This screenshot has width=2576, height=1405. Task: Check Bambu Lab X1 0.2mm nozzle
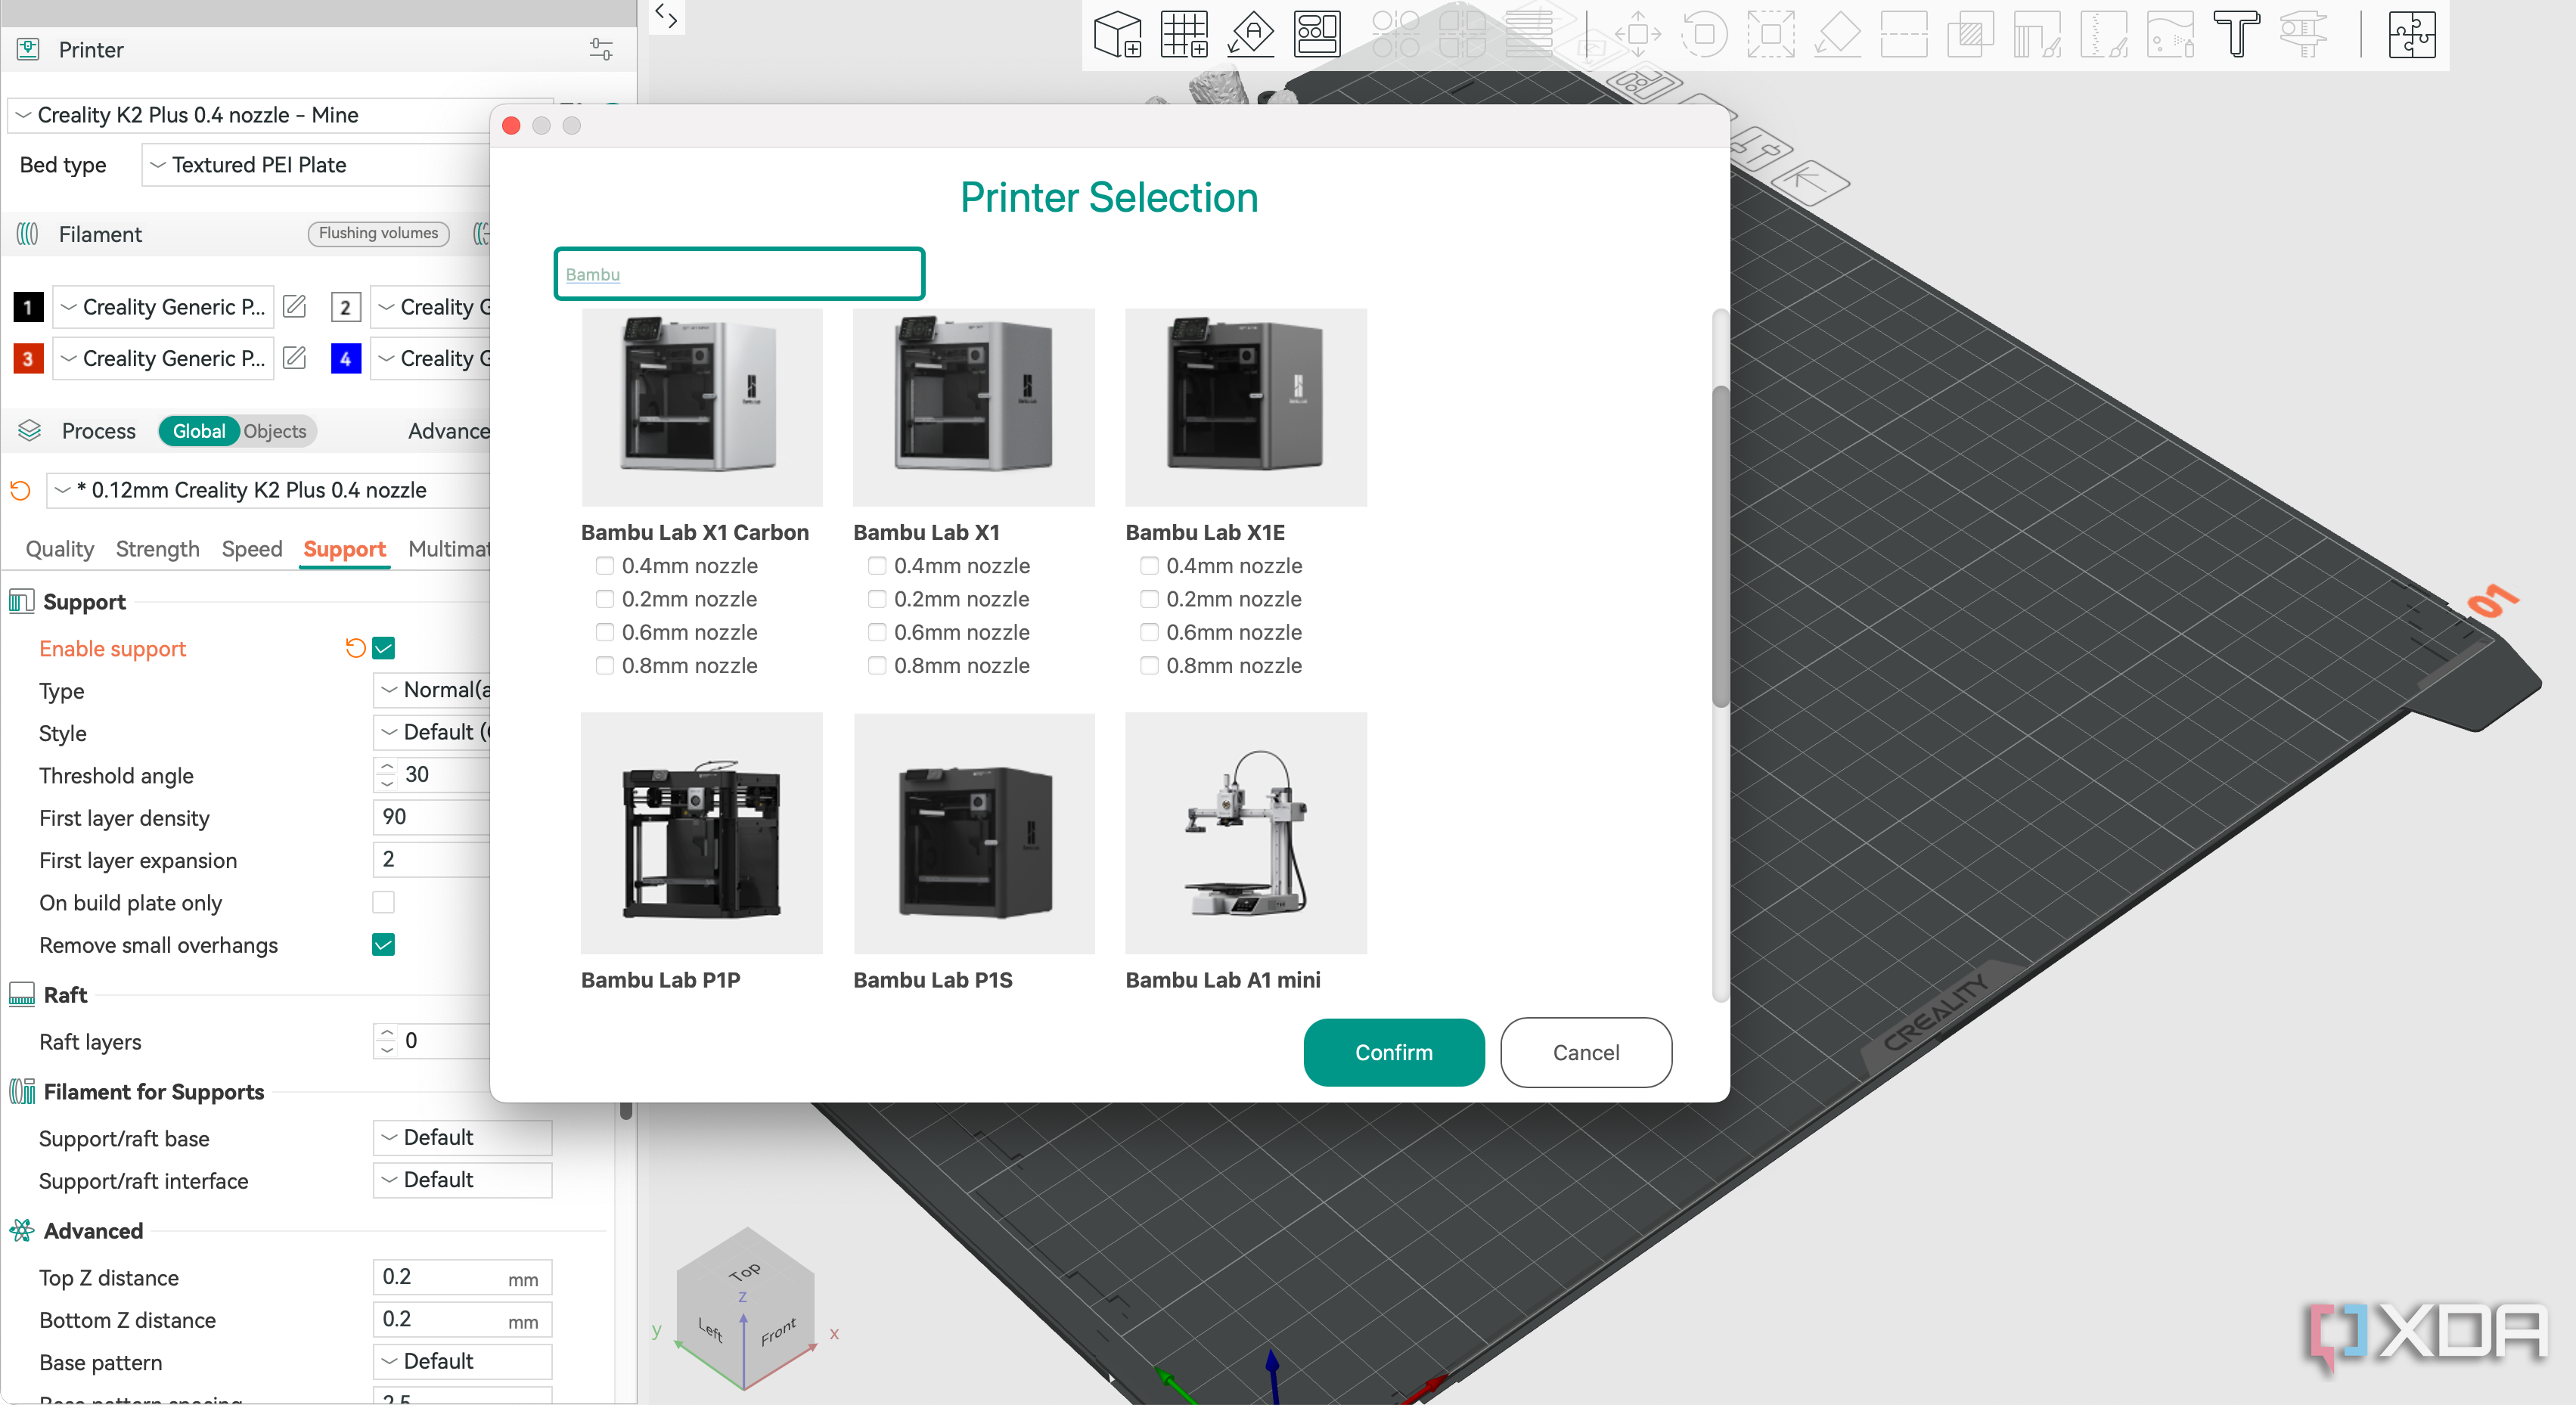point(877,598)
